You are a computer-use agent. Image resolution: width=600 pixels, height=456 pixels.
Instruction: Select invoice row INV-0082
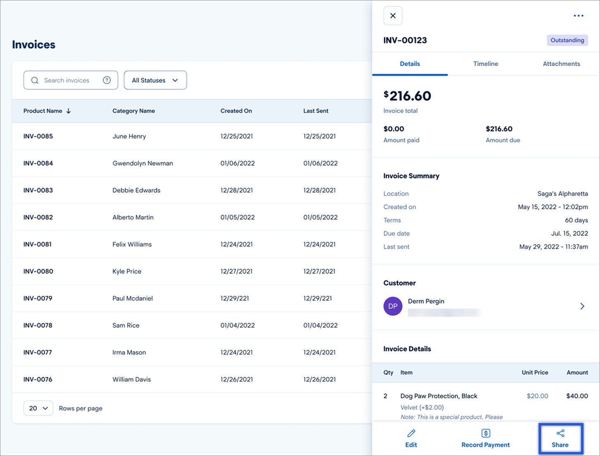point(192,217)
